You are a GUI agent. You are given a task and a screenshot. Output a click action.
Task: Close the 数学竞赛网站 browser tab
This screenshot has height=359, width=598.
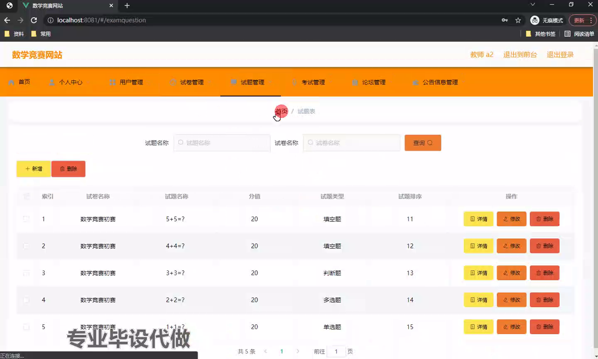point(111,5)
